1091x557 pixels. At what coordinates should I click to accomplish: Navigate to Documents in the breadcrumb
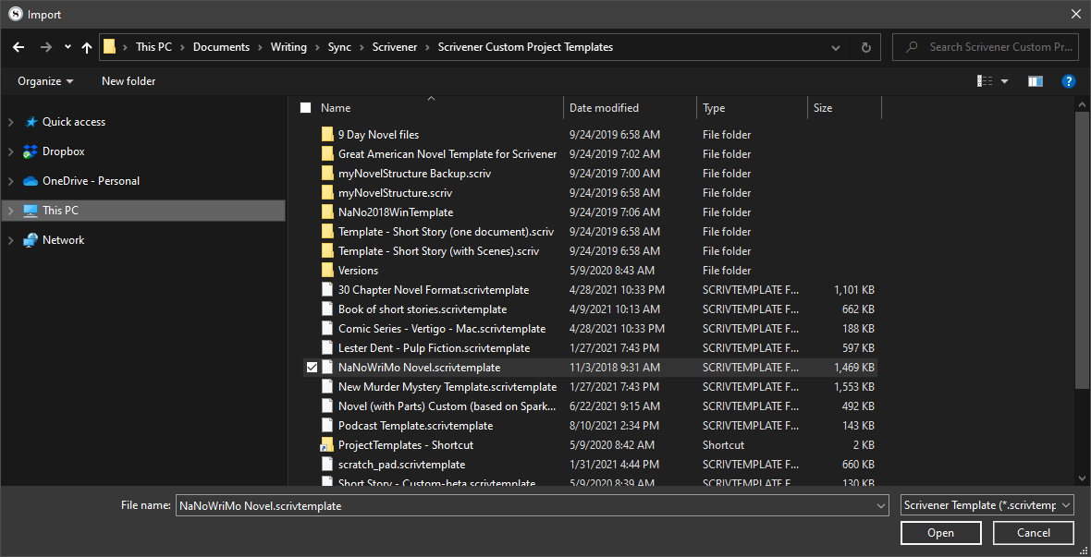pyautogui.click(x=221, y=47)
